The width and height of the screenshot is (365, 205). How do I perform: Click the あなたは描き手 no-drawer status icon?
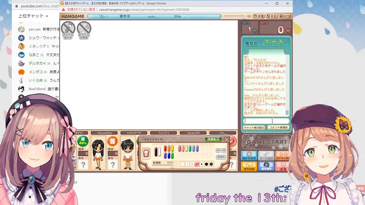(x=68, y=30)
